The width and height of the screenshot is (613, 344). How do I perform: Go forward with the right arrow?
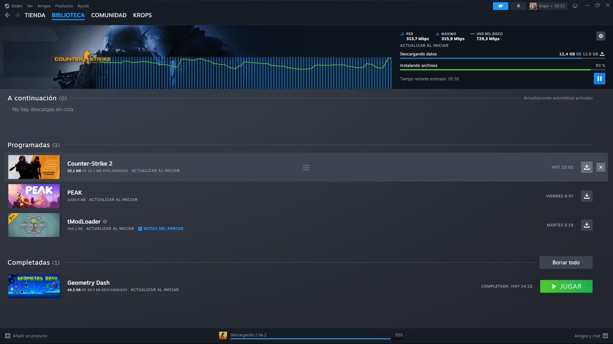pyautogui.click(x=17, y=15)
